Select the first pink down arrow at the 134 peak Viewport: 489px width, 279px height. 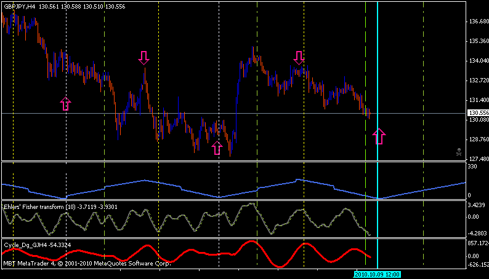click(x=143, y=58)
